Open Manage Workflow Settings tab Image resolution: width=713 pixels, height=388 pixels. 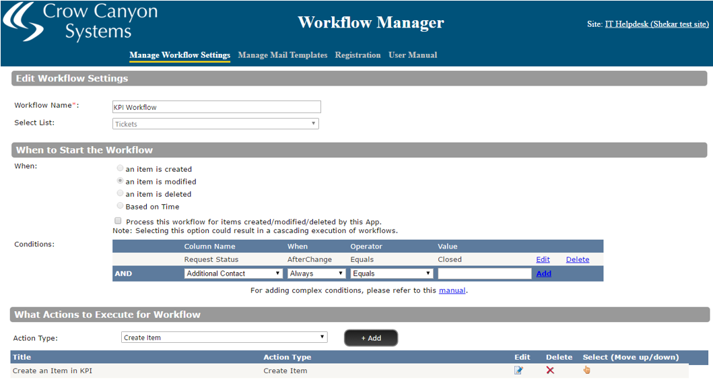point(180,55)
